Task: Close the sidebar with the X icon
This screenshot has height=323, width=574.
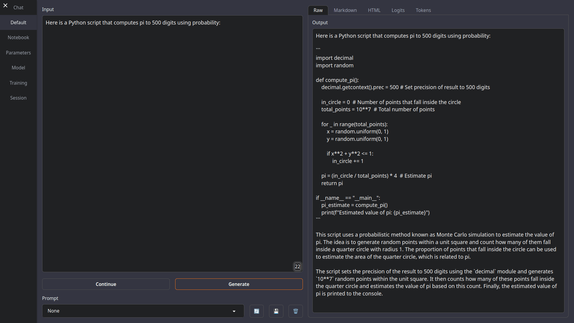Action: (5, 5)
